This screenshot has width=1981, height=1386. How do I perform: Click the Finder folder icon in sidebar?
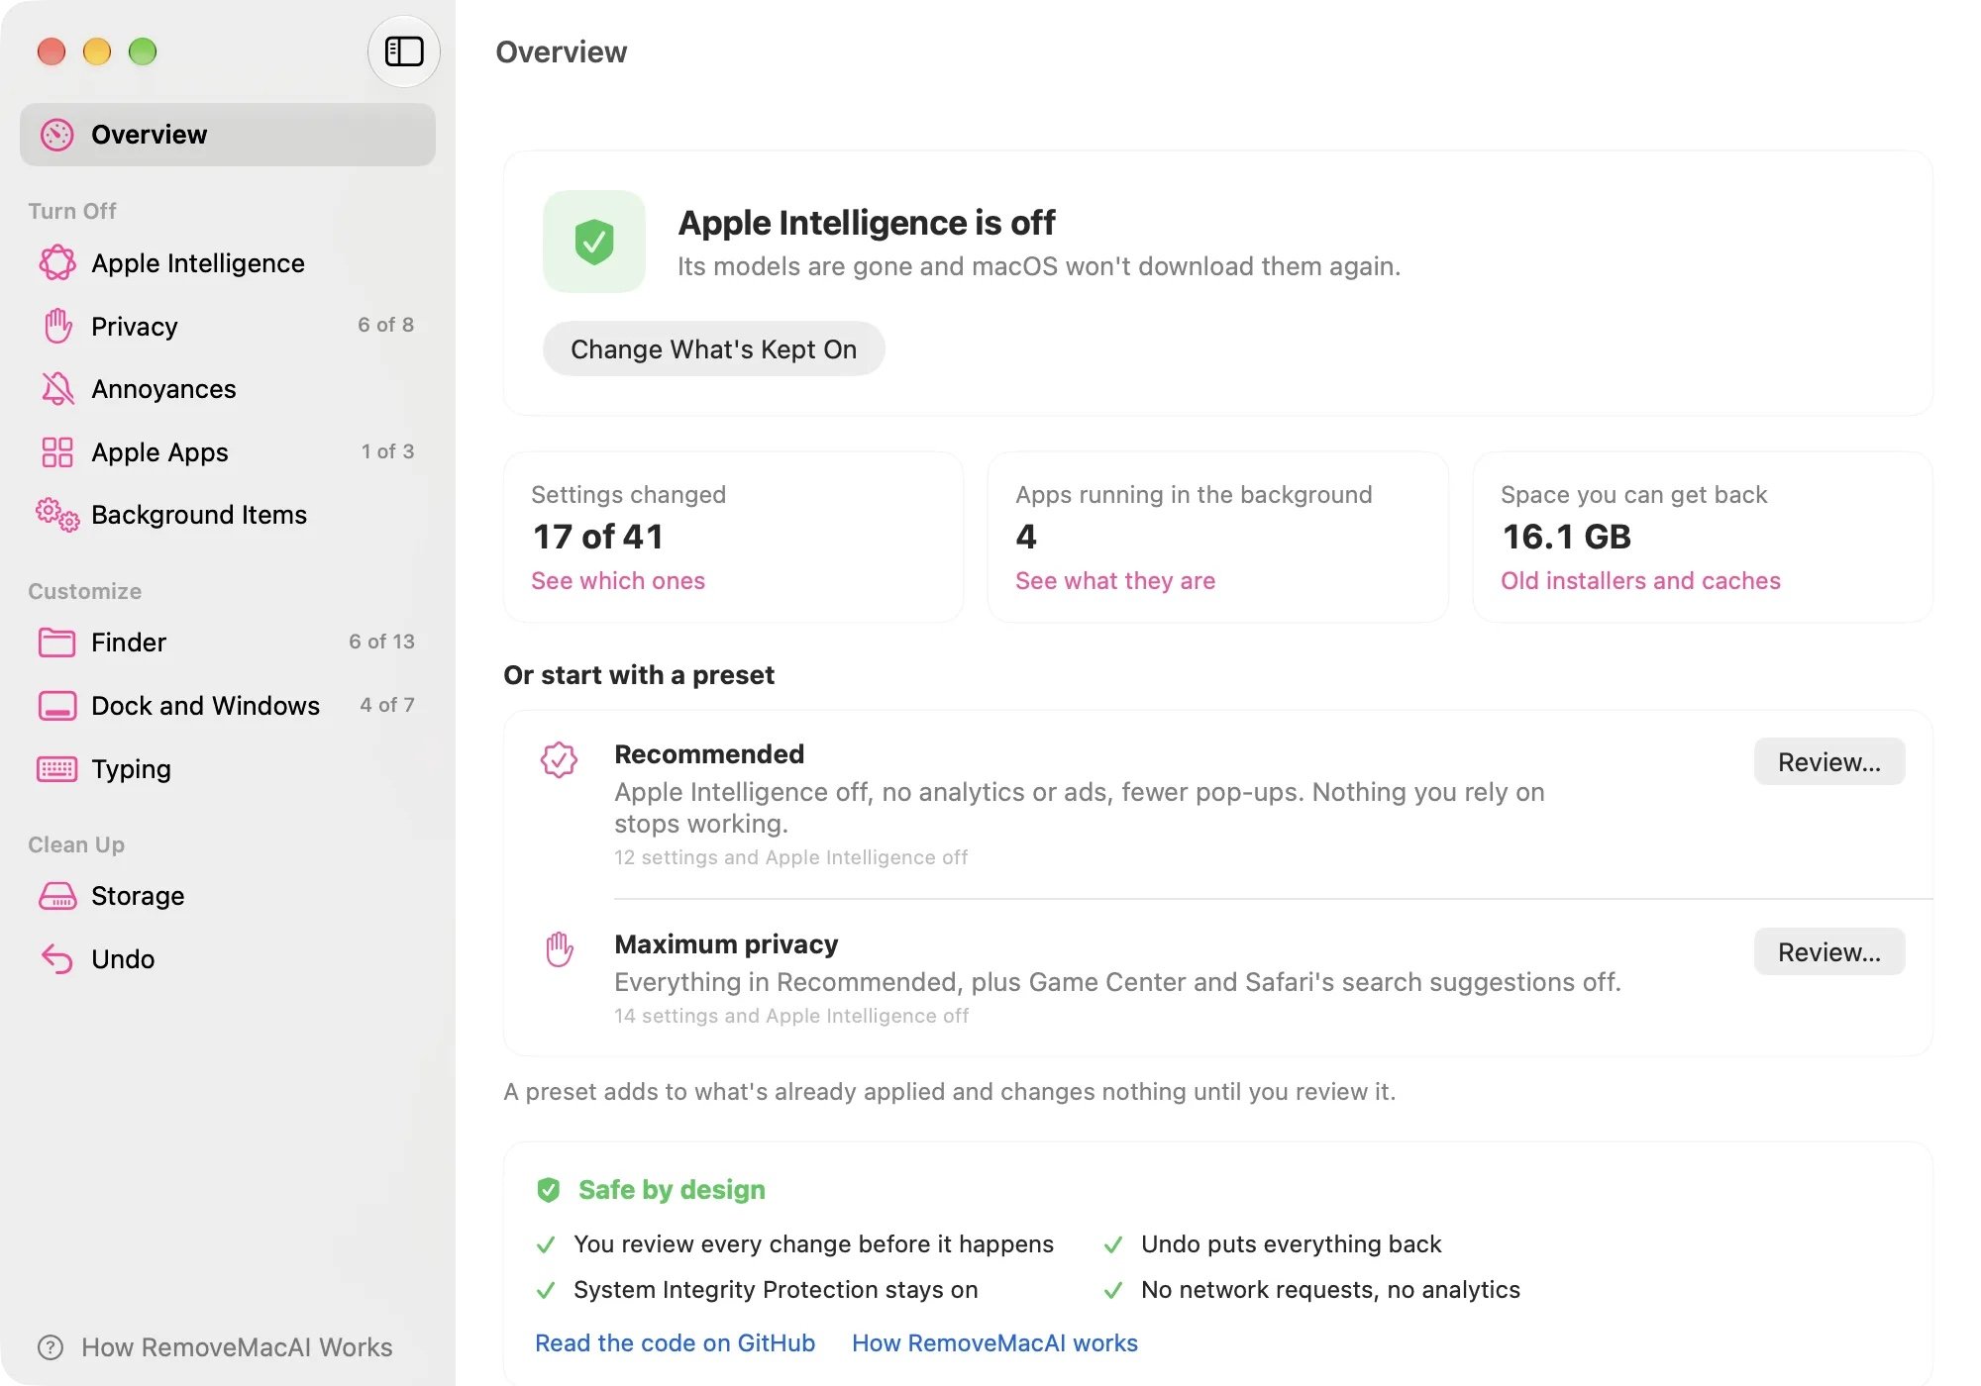56,643
